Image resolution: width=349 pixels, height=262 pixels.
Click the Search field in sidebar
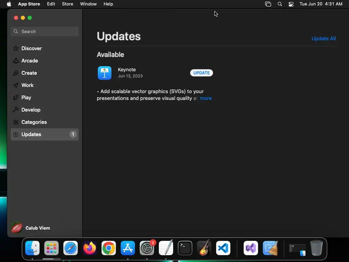coord(45,31)
